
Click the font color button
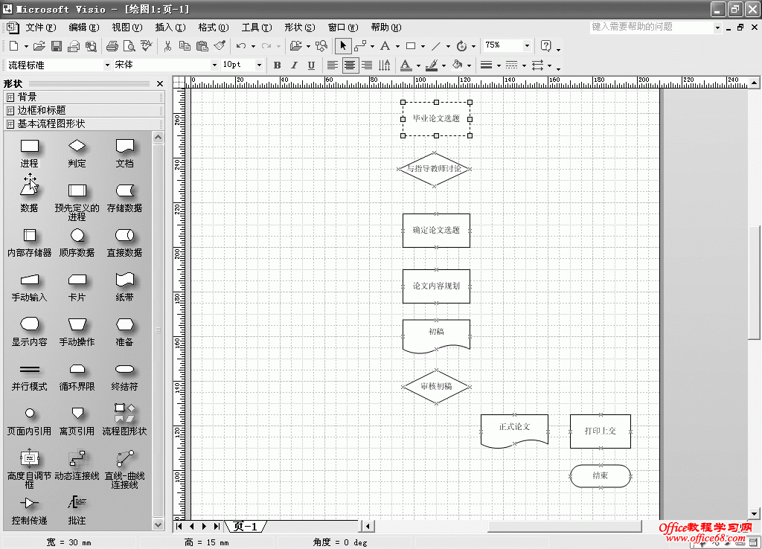[x=406, y=65]
